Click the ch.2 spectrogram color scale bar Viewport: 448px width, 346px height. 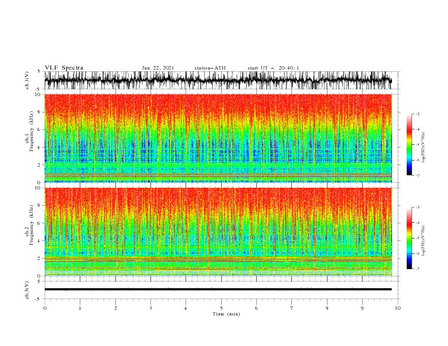409,238
